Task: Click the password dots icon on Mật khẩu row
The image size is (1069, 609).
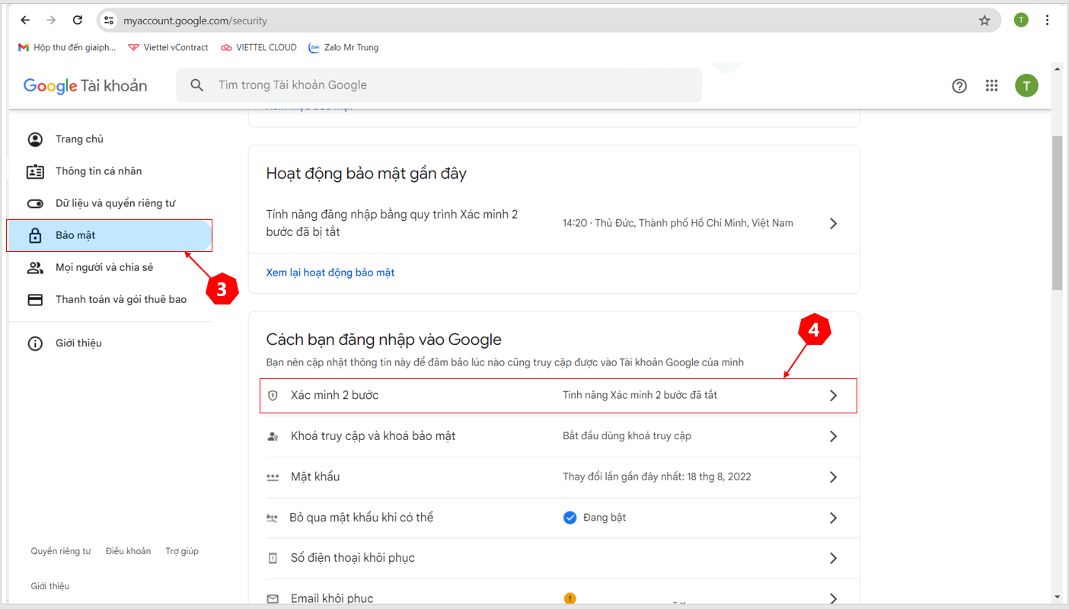Action: (273, 477)
